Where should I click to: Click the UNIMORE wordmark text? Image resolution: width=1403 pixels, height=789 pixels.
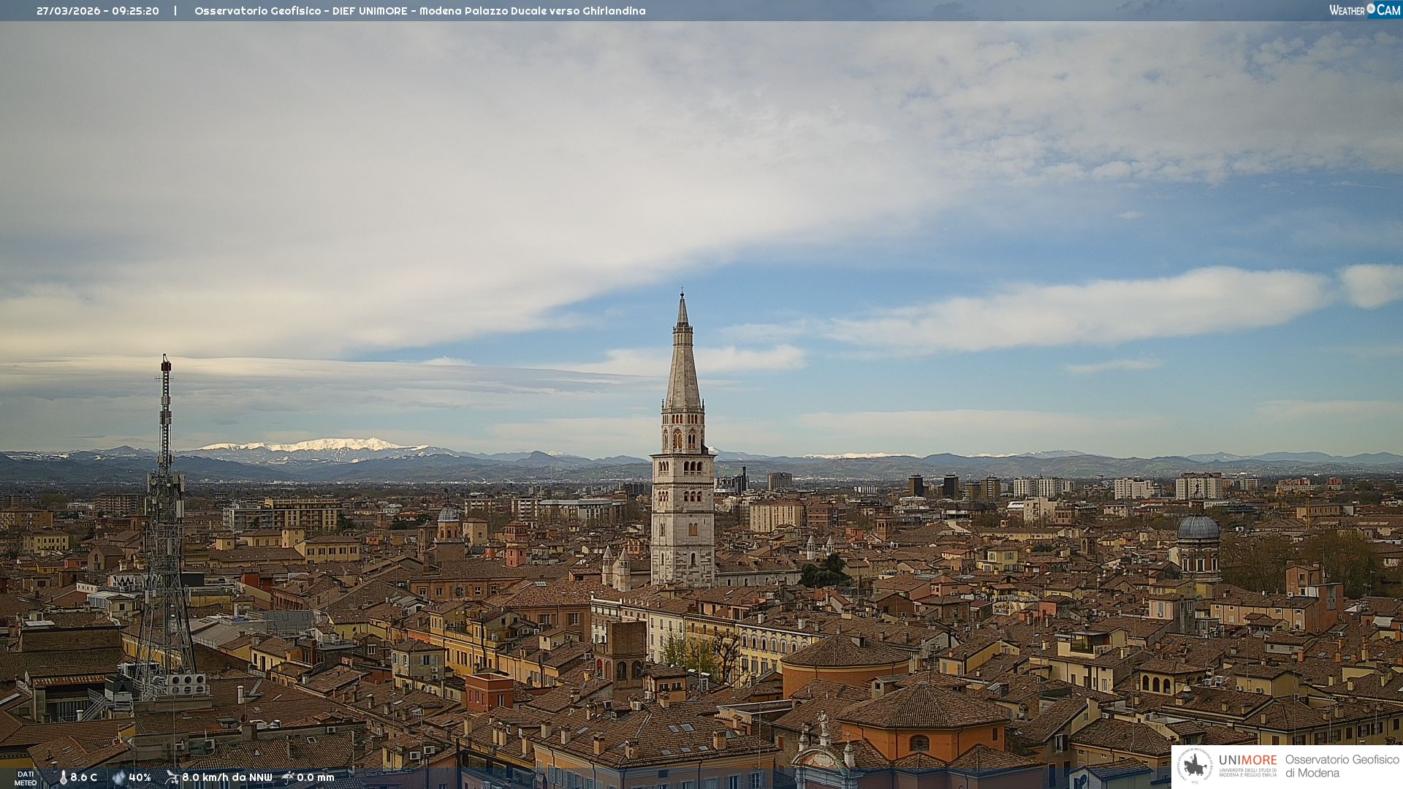tap(1247, 760)
